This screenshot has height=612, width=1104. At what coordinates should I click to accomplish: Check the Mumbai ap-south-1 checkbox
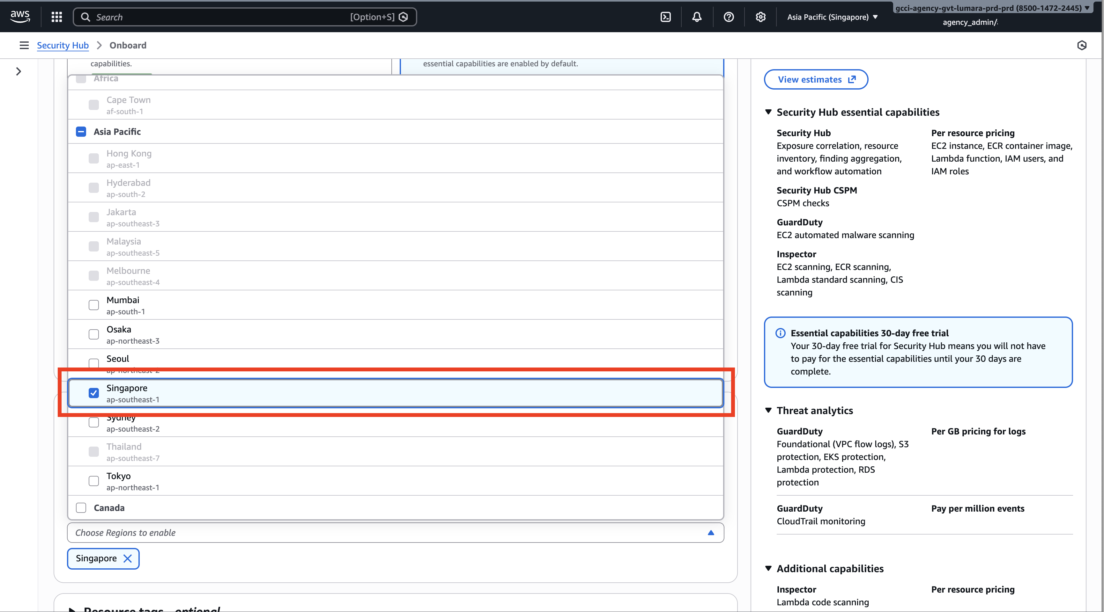pyautogui.click(x=93, y=305)
